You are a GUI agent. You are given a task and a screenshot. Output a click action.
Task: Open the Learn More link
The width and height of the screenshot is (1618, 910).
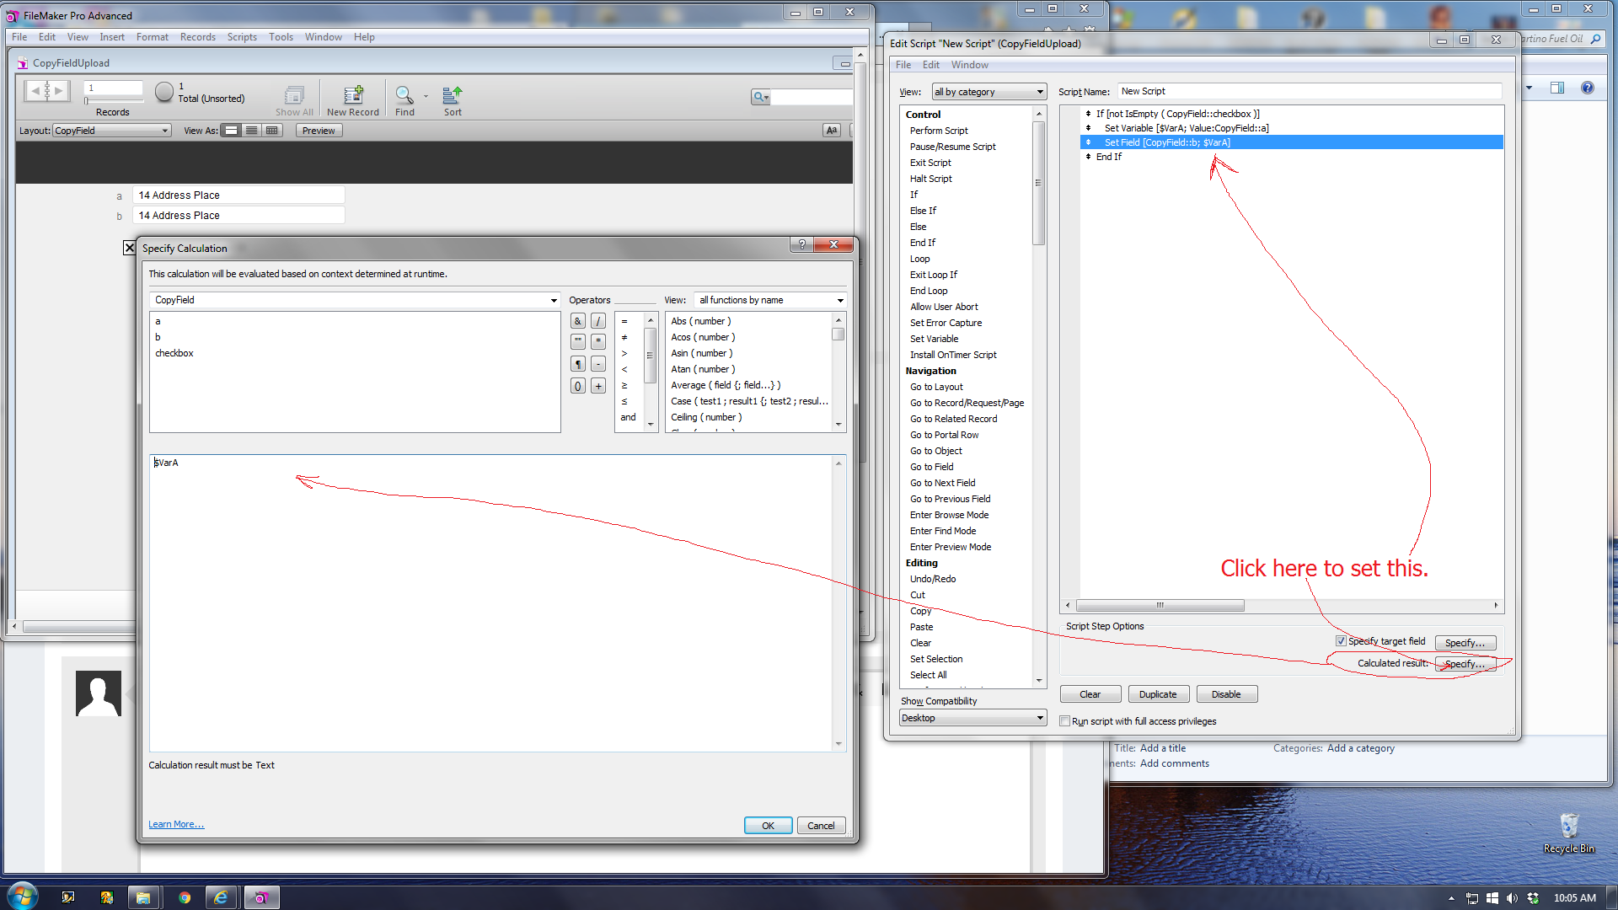[x=176, y=824]
